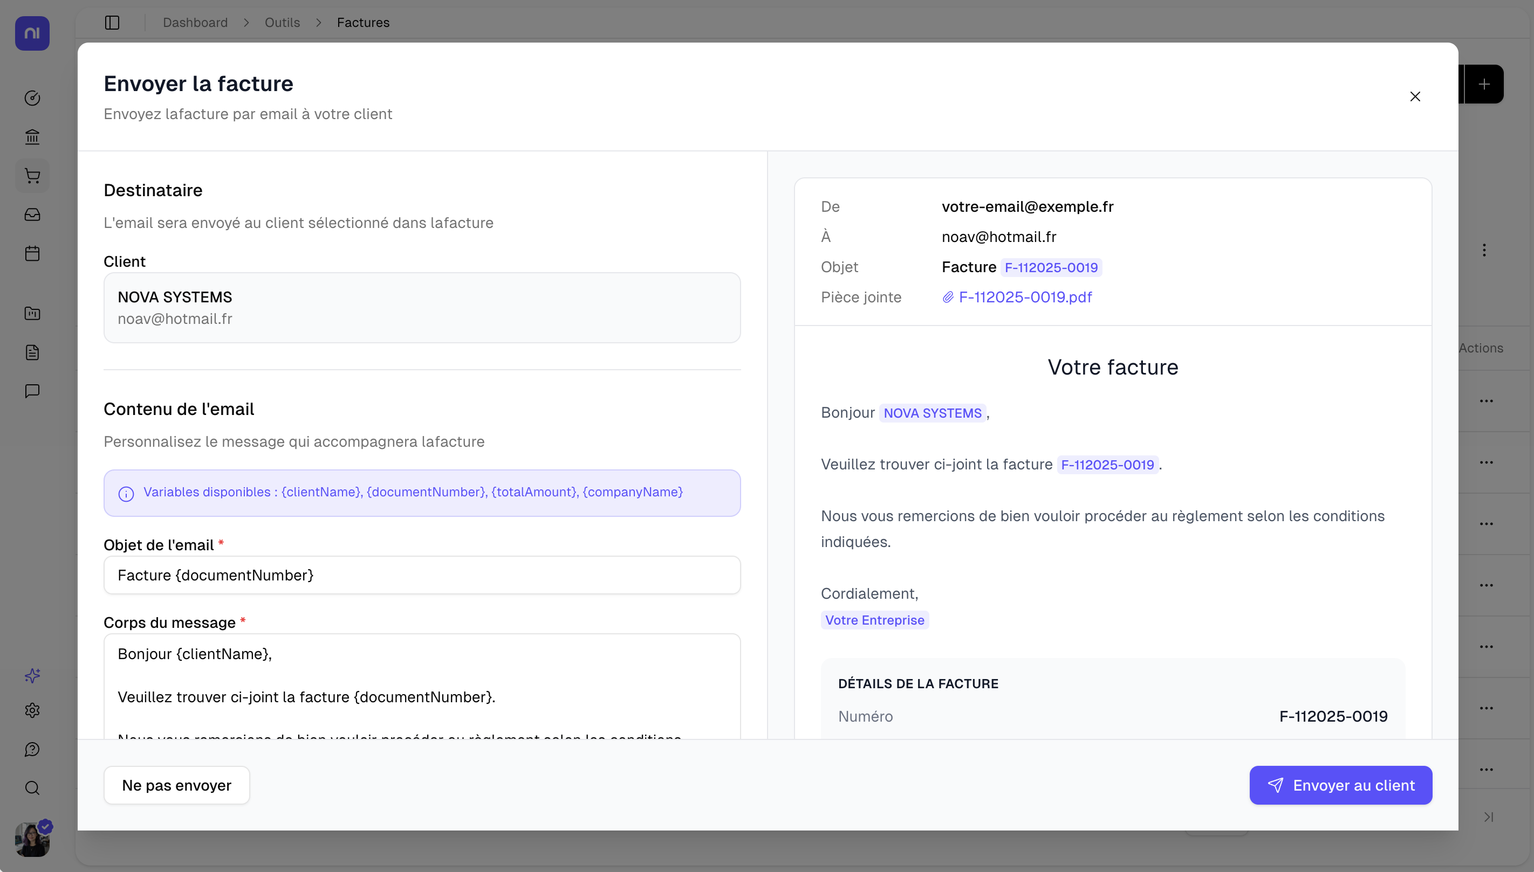Open the attached F-112025-0019.pdf file
The image size is (1534, 872).
pyautogui.click(x=1025, y=296)
